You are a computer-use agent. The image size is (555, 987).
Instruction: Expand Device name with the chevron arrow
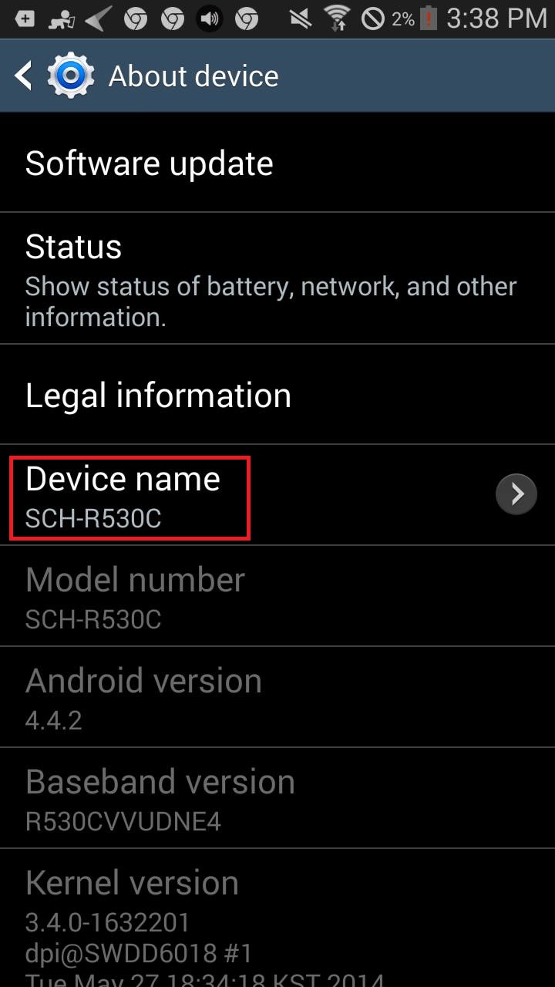coord(516,493)
